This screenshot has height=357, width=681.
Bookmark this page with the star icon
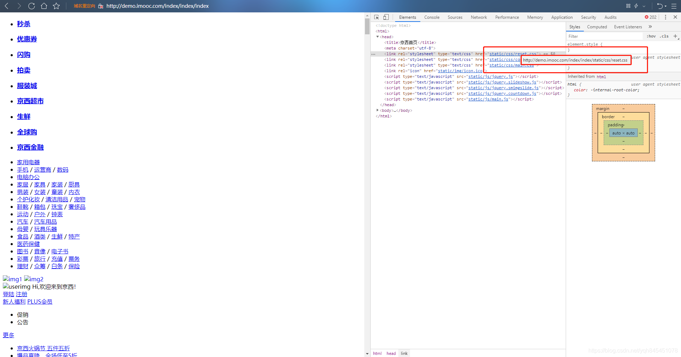tap(56, 6)
